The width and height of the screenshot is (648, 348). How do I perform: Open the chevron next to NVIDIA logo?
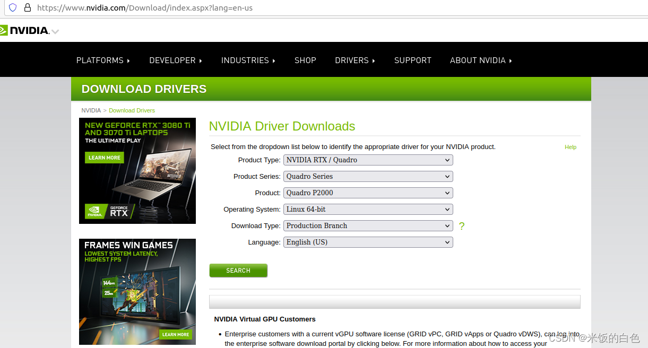55,32
